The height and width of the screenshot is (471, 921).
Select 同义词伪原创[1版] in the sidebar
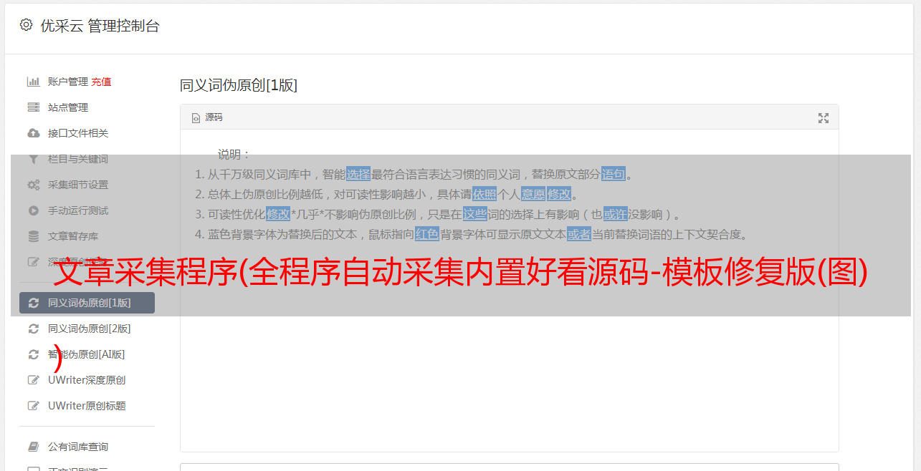tap(87, 303)
